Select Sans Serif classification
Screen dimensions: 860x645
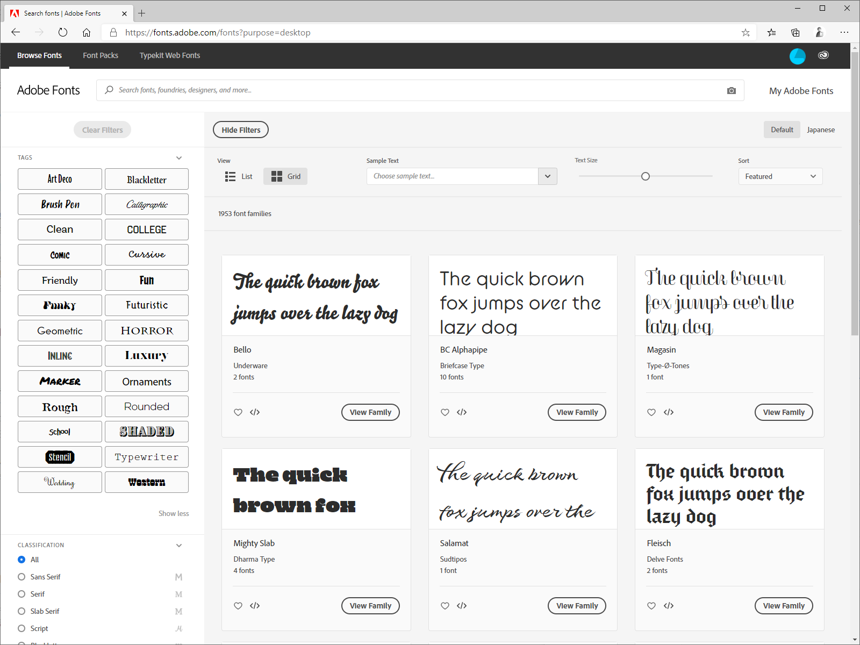[21, 577]
